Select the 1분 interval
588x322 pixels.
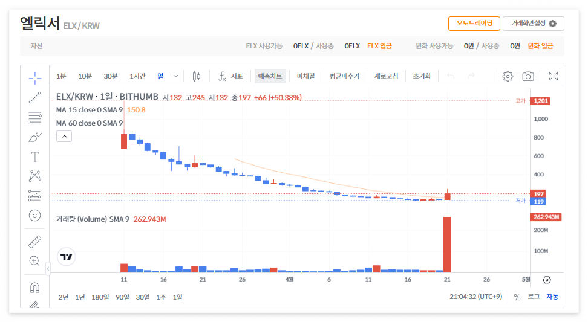tap(61, 76)
